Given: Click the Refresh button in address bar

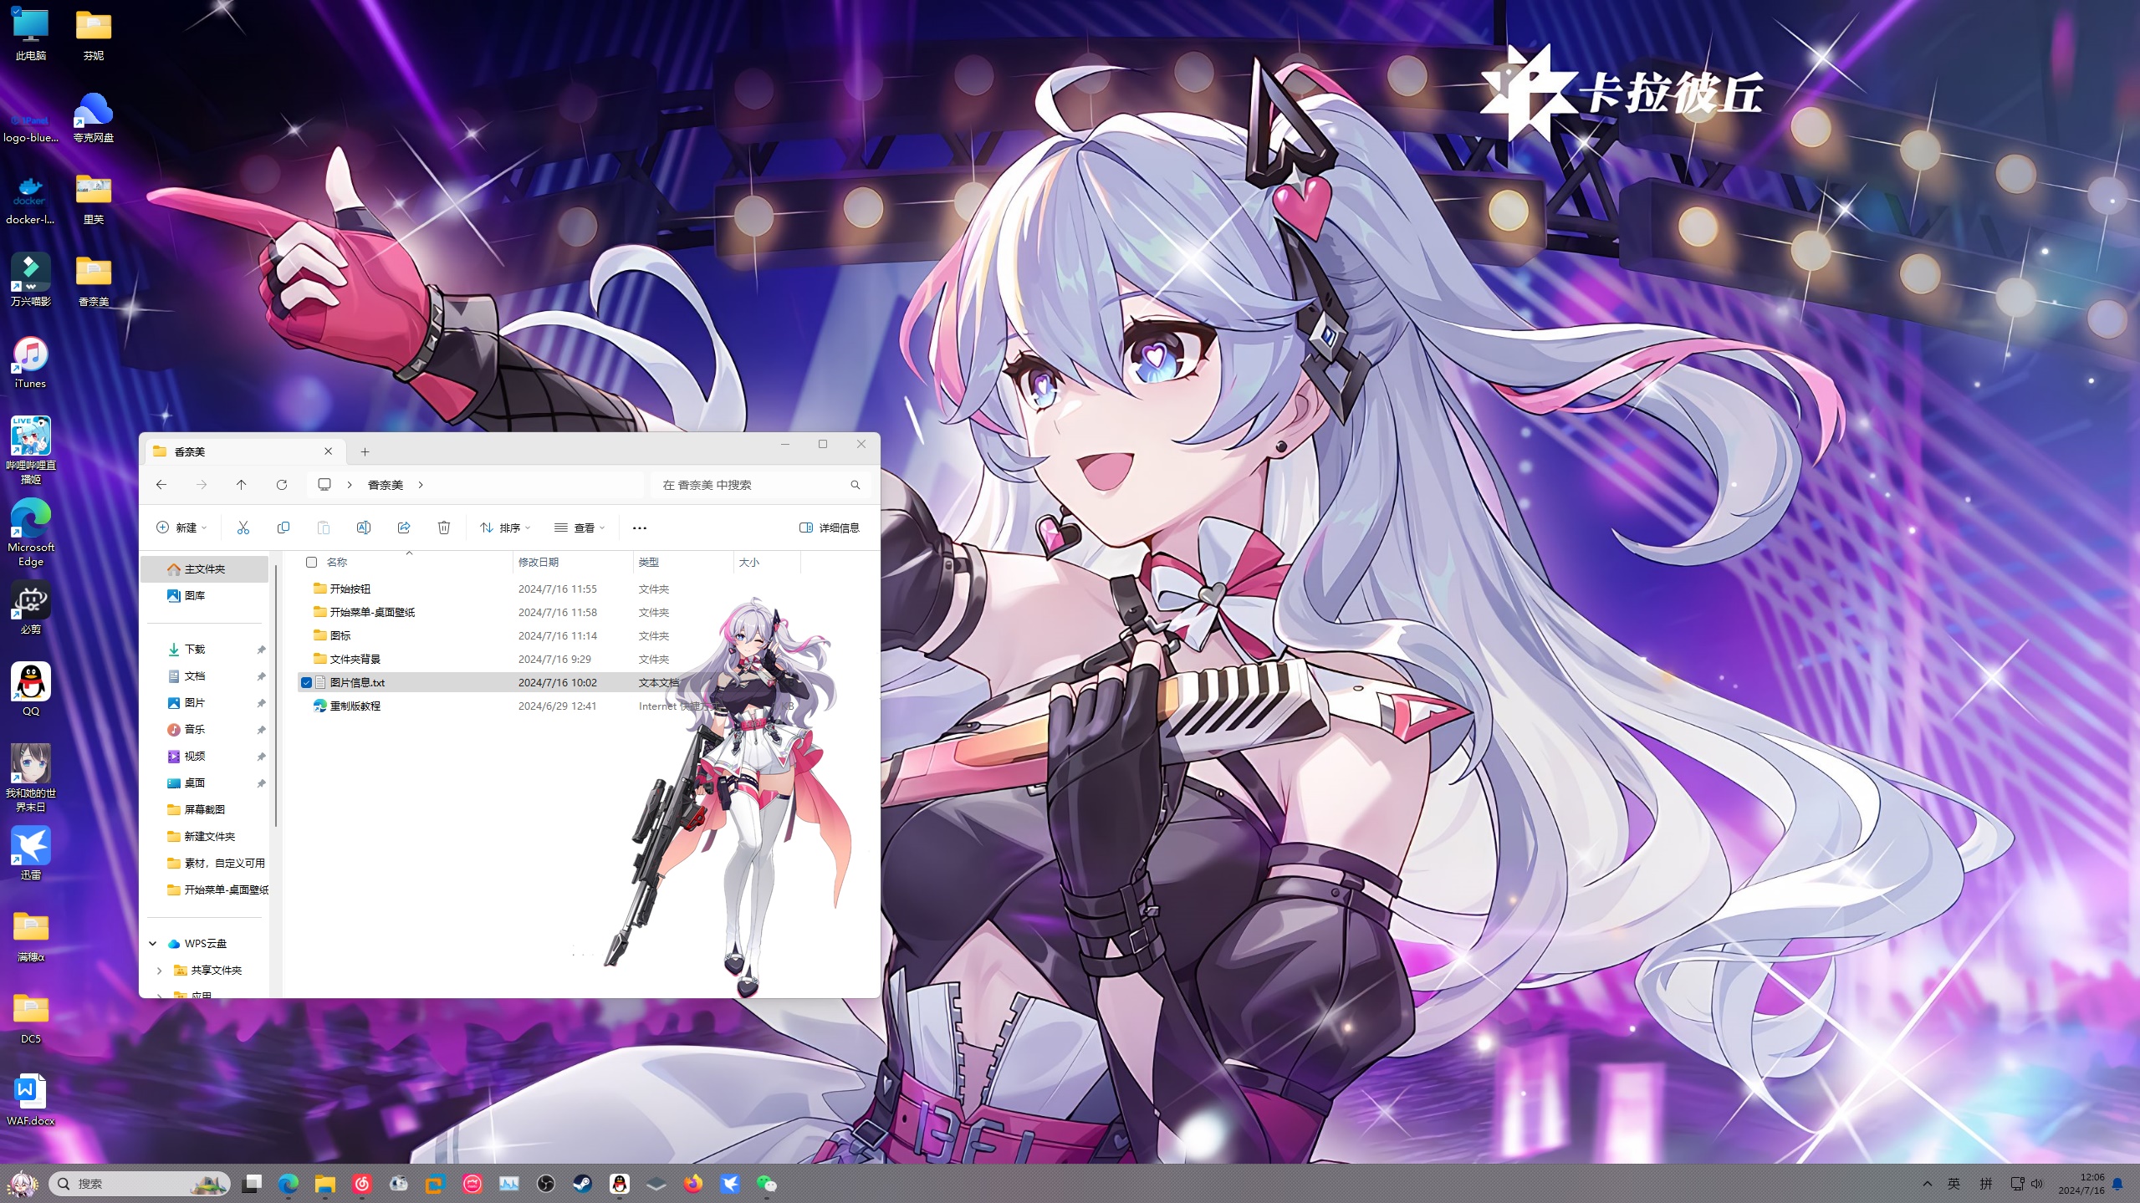Looking at the screenshot, I should tap(282, 485).
